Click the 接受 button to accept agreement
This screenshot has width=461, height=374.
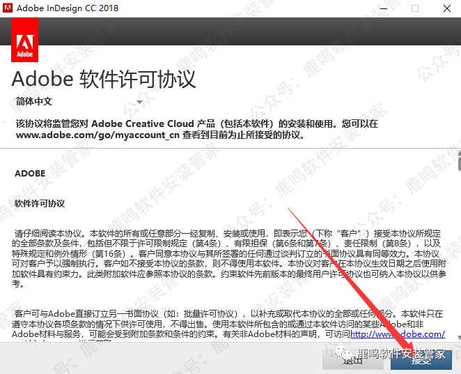tap(421, 360)
